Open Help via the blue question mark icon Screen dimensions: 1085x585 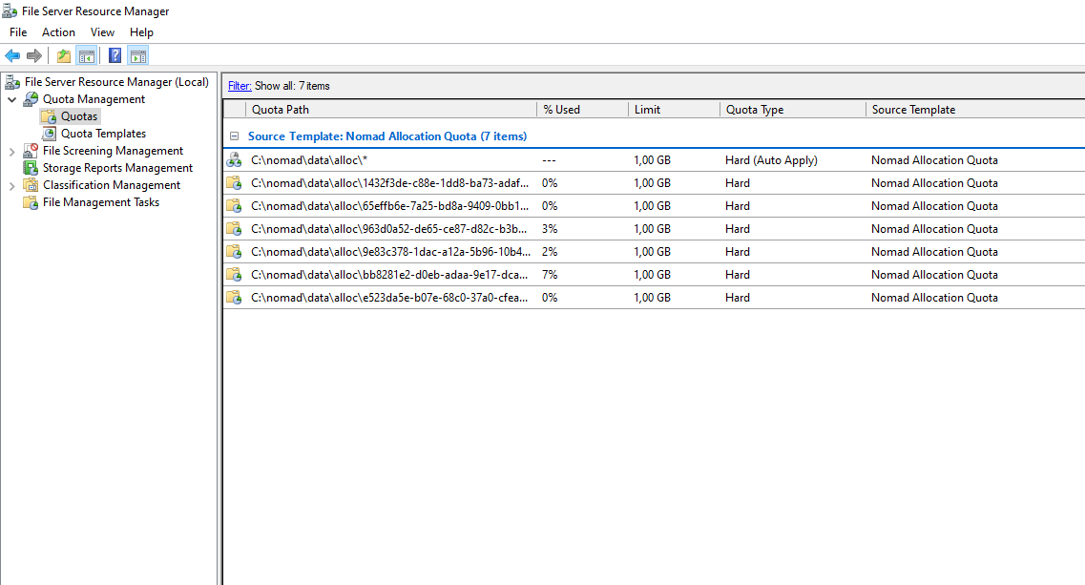pyautogui.click(x=115, y=55)
